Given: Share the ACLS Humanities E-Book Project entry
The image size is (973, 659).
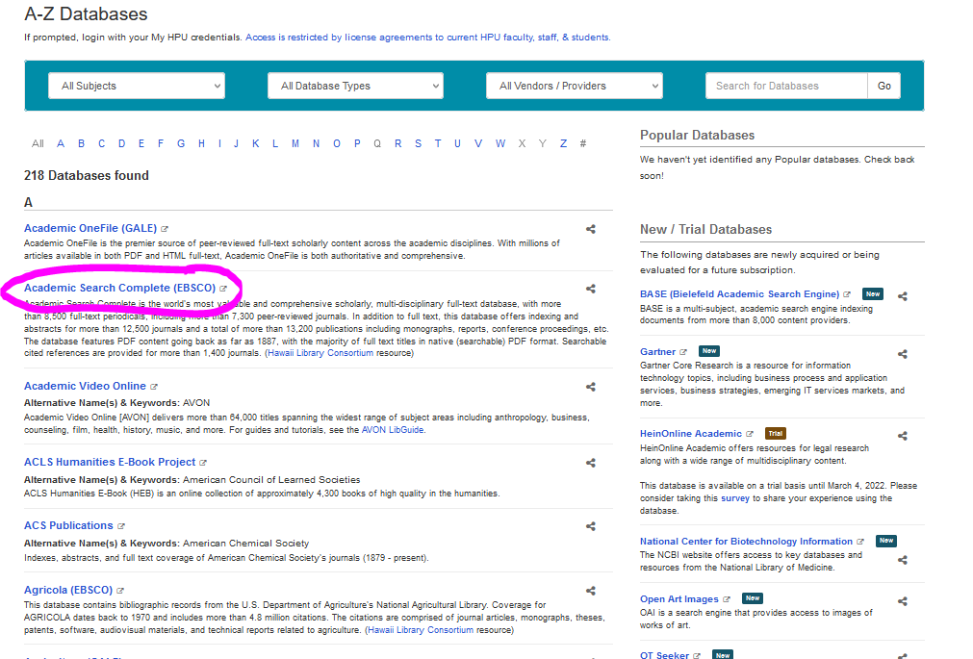Looking at the screenshot, I should click(591, 463).
